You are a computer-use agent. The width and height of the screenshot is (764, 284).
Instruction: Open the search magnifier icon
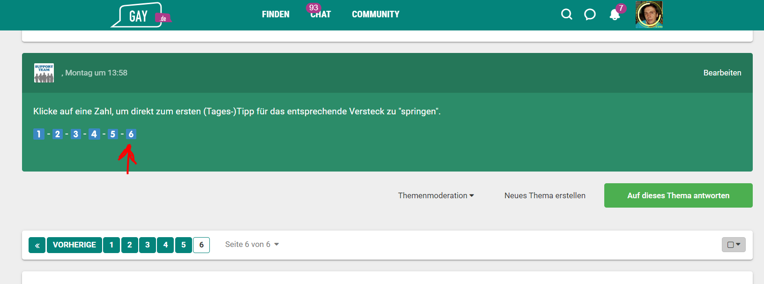(x=566, y=15)
